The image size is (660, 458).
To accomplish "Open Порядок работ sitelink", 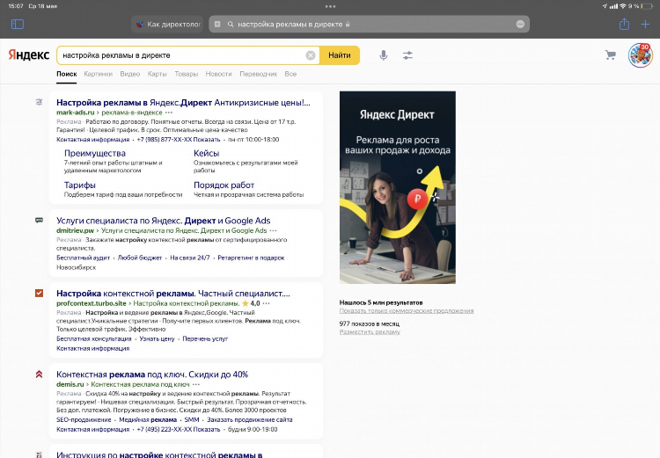I will [224, 185].
